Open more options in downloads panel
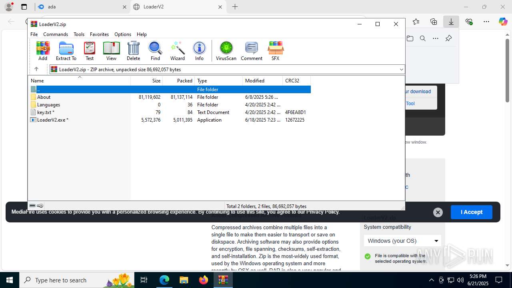 (436, 38)
